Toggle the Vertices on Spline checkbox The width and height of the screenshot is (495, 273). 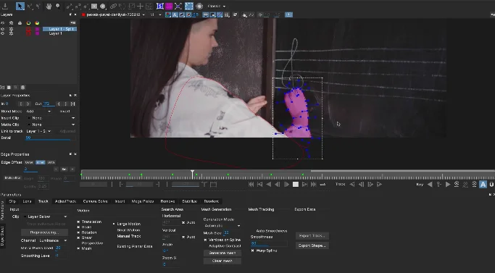coord(205,240)
